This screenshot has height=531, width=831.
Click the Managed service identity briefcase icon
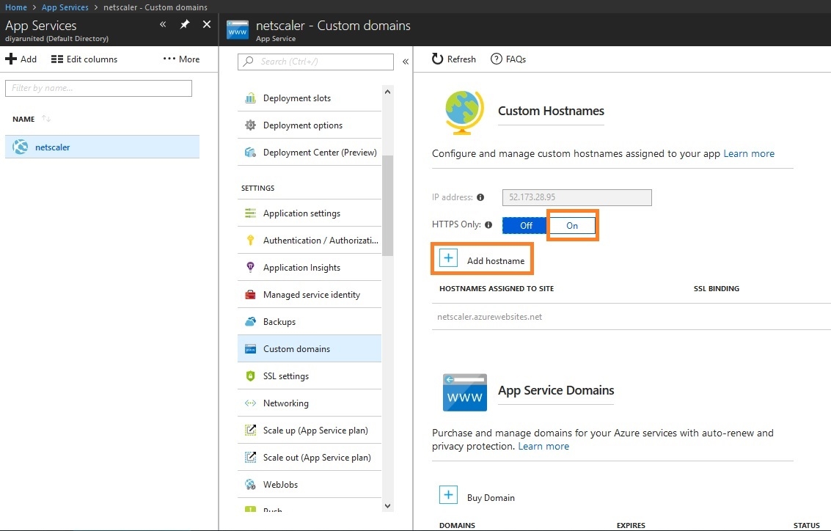[250, 295]
